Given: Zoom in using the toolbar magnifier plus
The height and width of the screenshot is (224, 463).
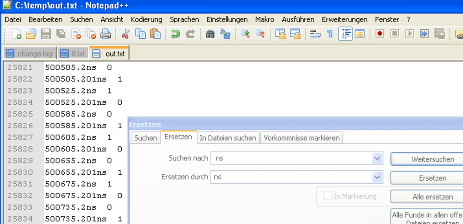Looking at the screenshot, I should [245, 34].
